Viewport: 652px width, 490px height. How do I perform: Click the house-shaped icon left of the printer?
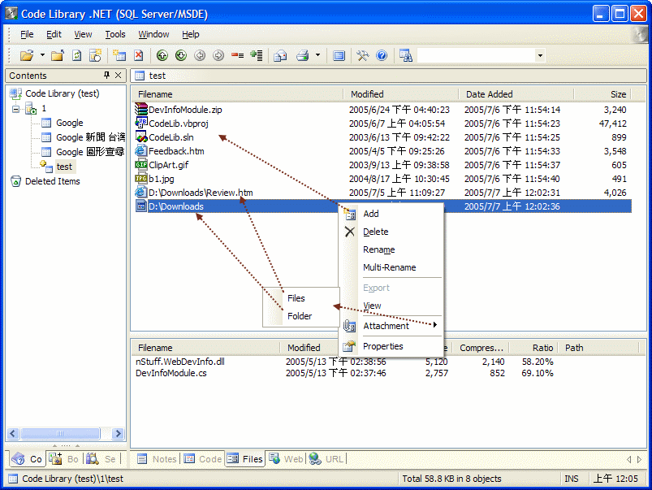280,55
